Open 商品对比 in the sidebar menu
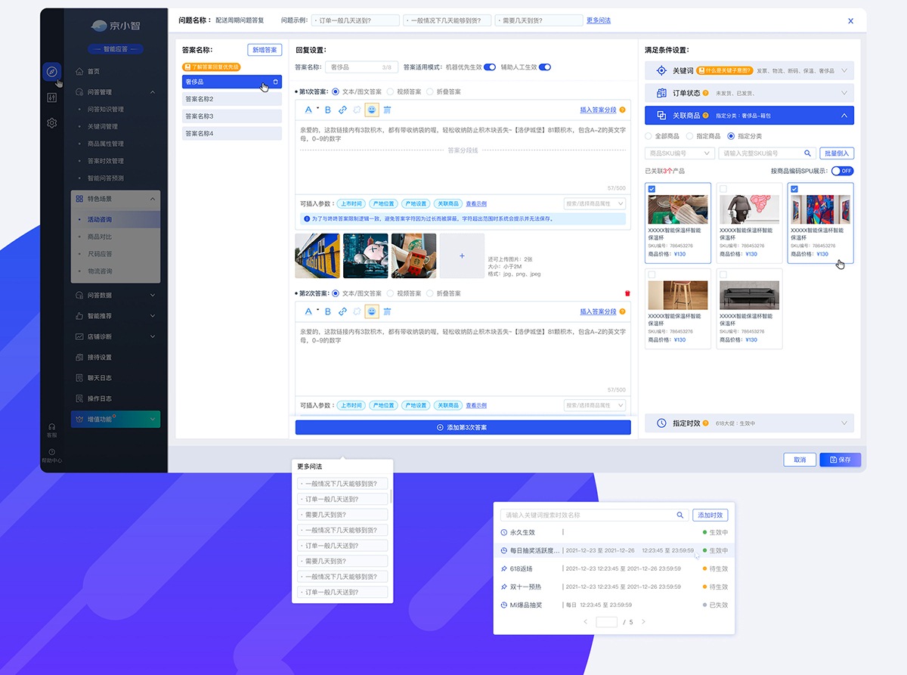The height and width of the screenshot is (675, 907). click(x=100, y=237)
